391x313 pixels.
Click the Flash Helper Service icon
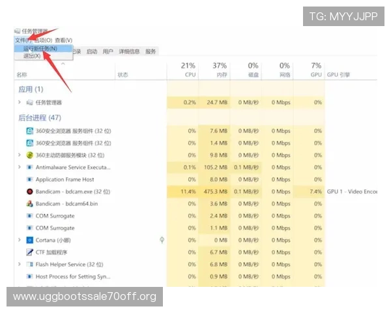(x=30, y=264)
